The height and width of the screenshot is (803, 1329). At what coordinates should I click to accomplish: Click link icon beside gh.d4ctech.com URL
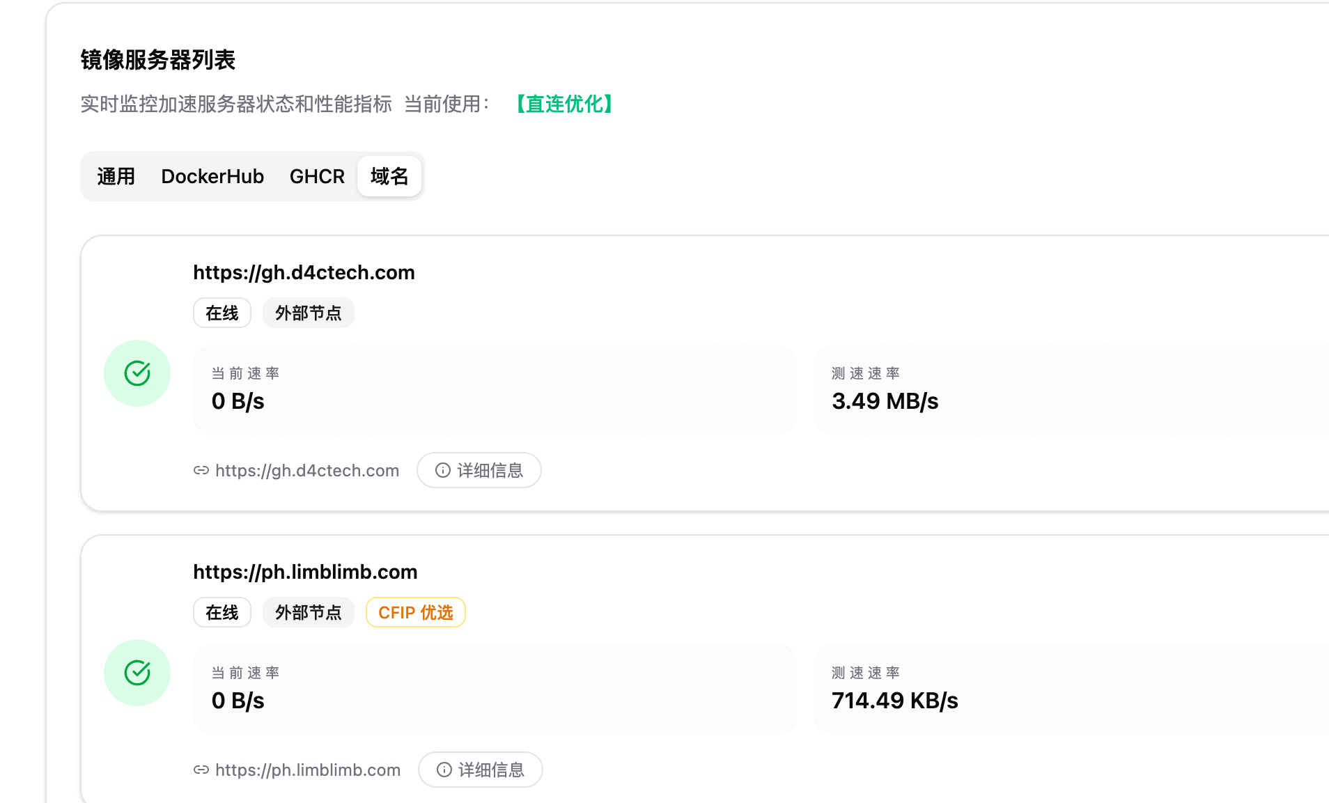(x=201, y=471)
